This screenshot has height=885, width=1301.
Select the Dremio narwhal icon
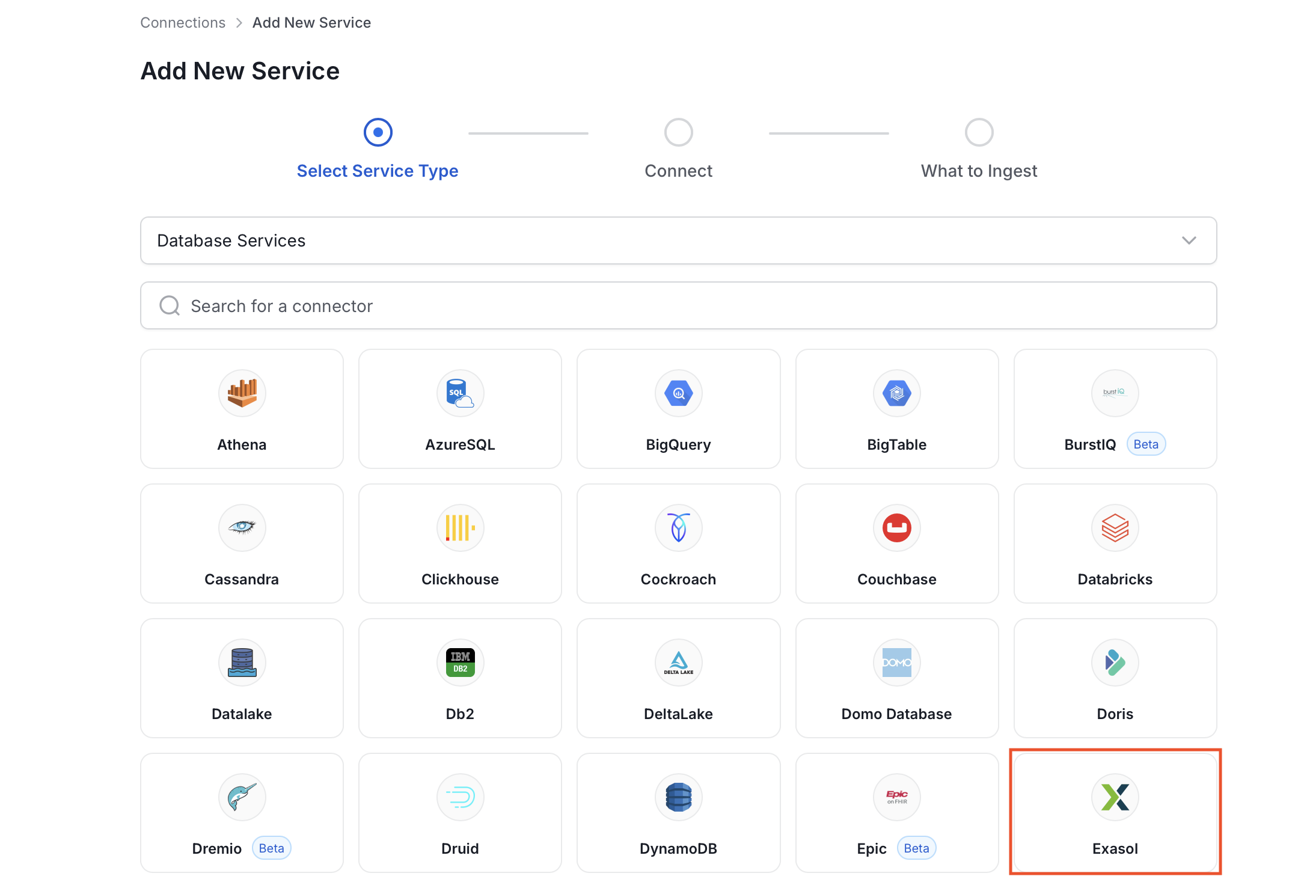(x=242, y=797)
